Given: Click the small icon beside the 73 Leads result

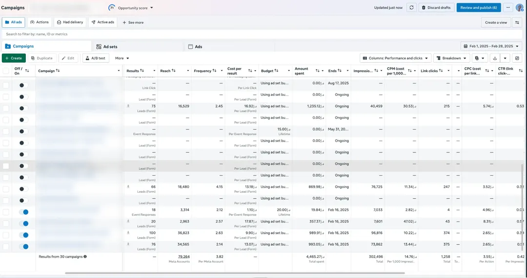Looking at the screenshot, I should click(128, 106).
